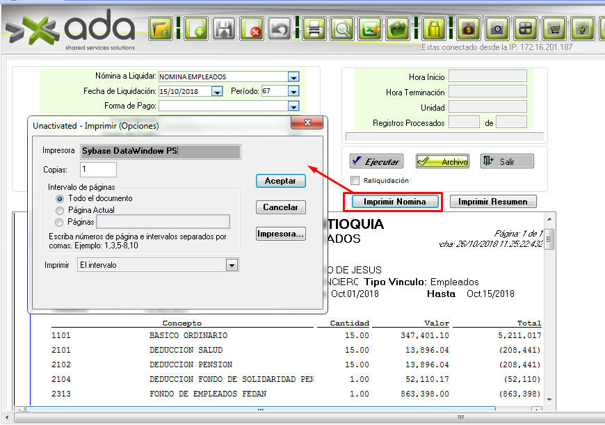Click the magnifying glass search icon

pos(343,29)
